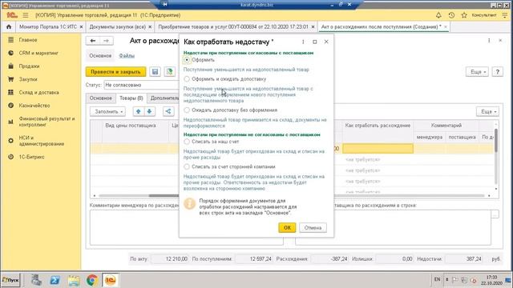
Task: Open the 1C main menu hamburger icon
Action: click(x=25, y=15)
